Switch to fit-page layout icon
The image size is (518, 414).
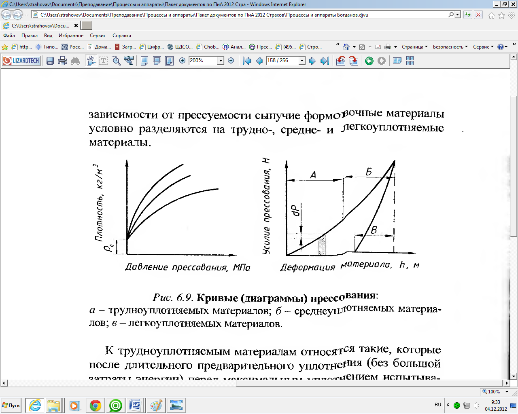coord(170,61)
